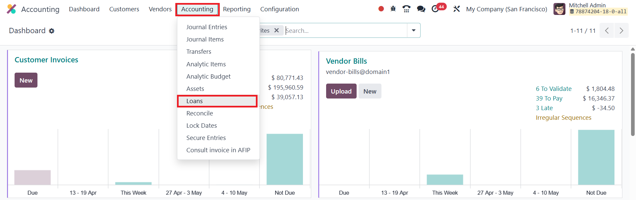Viewport: 636px width, 200px height.
Task: Open activities clock icon with 44 badge
Action: (436, 9)
